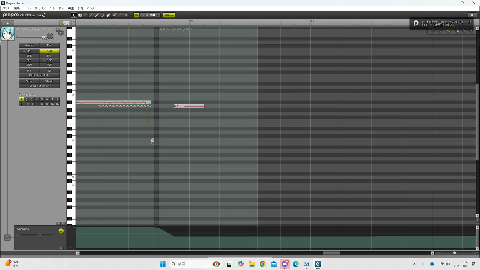Select the curve line tool
This screenshot has height=270, width=480.
(102, 15)
